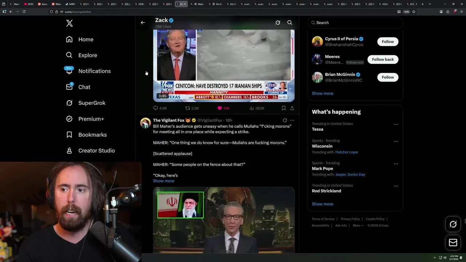Click the search icon in the profile header

(x=290, y=23)
